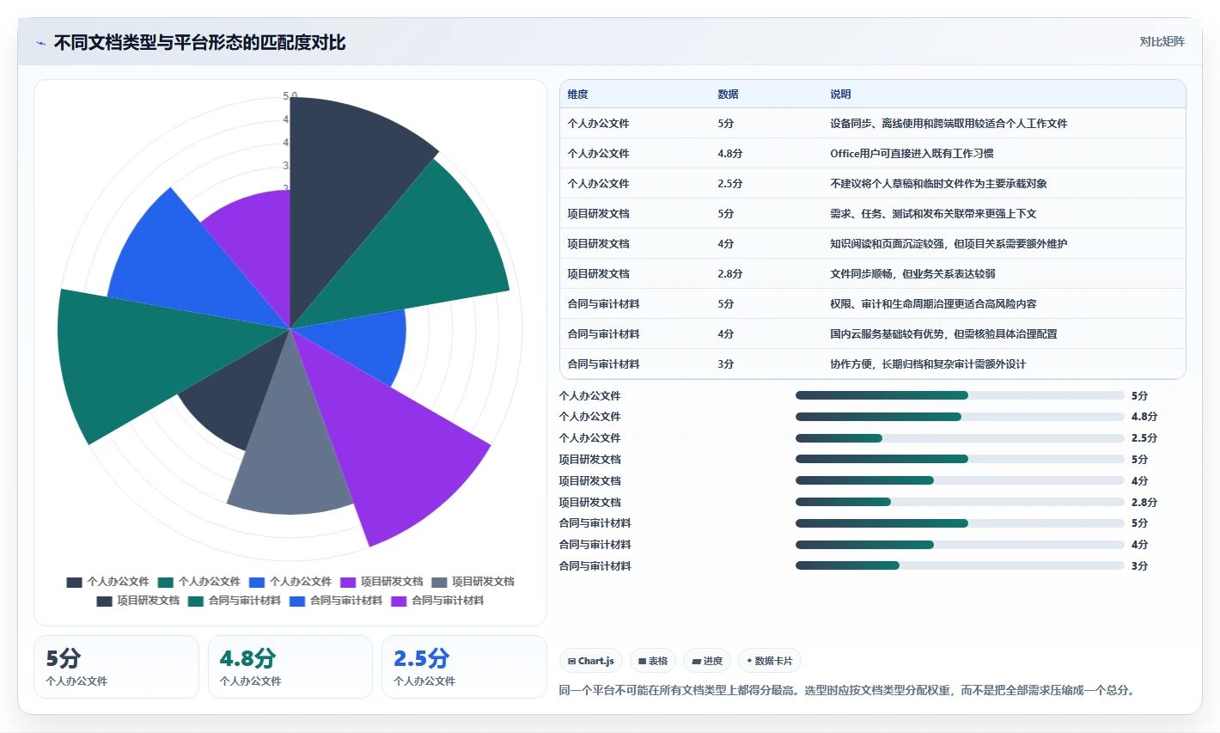This screenshot has height=733, width=1220.
Task: Click row text 国内云服务基础较有优势，但需核验具体治理配置
Action: pyautogui.click(x=943, y=334)
